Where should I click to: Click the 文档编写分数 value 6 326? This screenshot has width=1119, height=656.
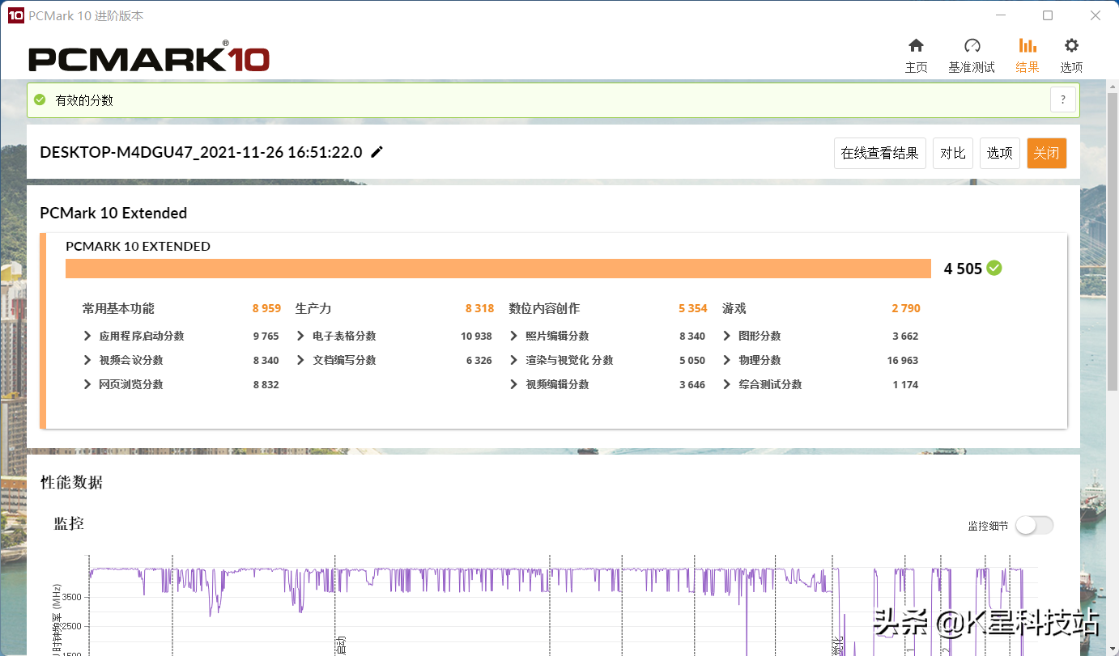pos(479,360)
